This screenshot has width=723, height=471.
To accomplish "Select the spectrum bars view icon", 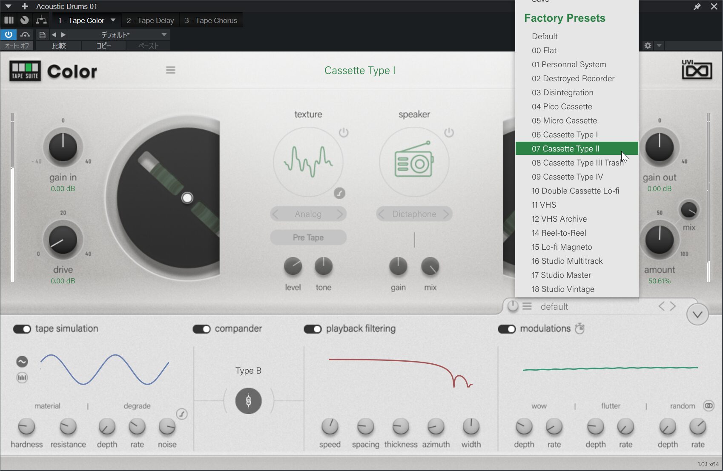I will point(22,377).
